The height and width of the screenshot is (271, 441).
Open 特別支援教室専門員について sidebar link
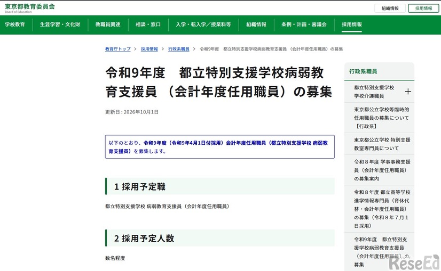(x=382, y=144)
